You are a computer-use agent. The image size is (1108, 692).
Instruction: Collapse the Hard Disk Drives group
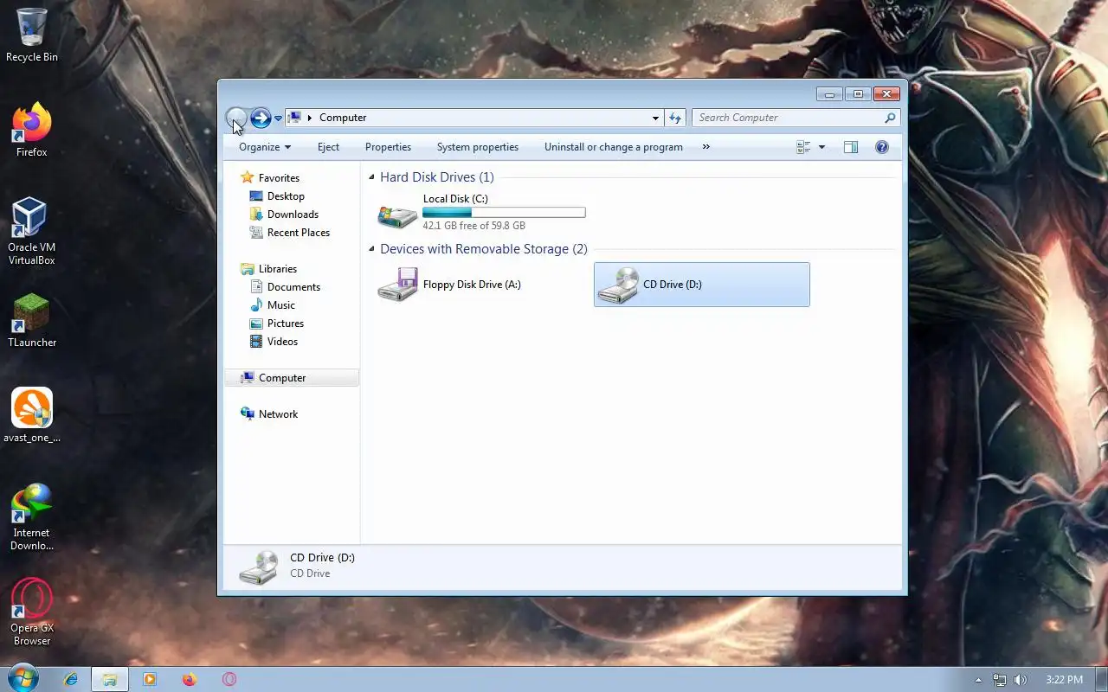[x=371, y=177]
